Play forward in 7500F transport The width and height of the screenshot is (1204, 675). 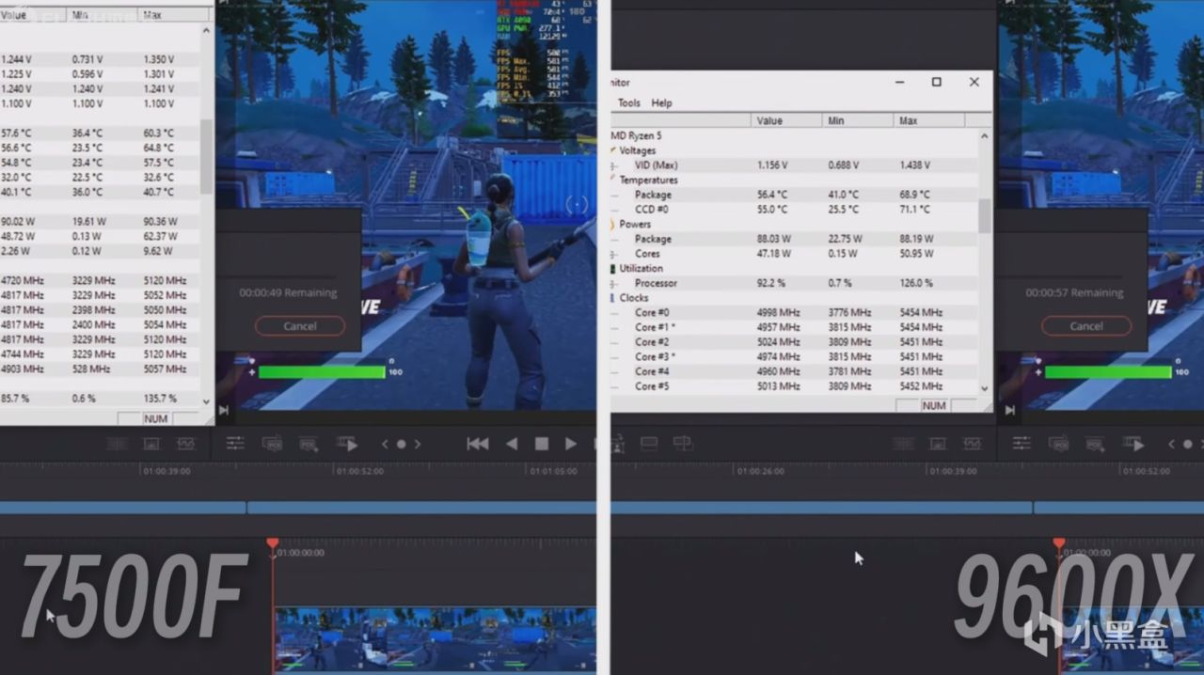[570, 444]
